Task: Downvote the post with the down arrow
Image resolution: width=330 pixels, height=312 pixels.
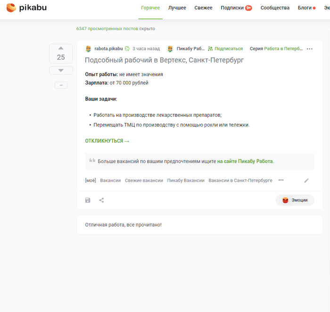Action: (61, 70)
